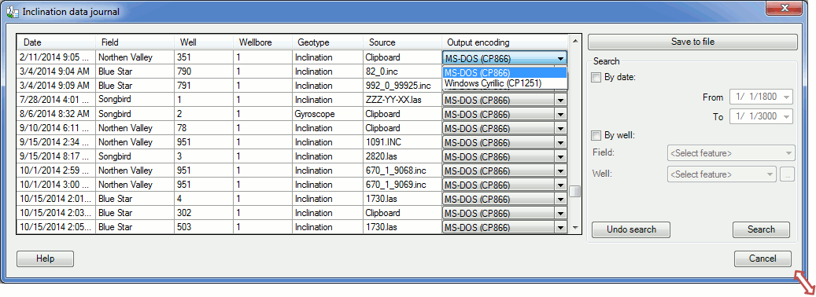Click the scrollbar up arrow in table
Image resolution: width=816 pixels, height=297 pixels.
pos(575,40)
